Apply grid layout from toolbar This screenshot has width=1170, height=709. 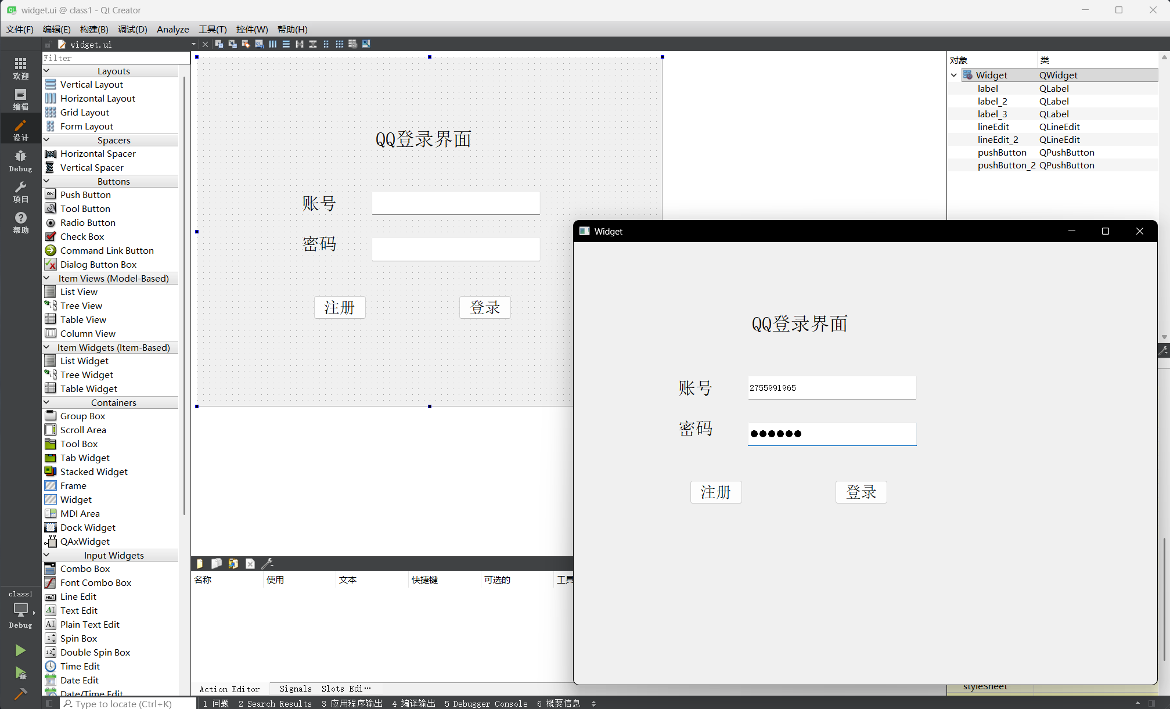point(339,44)
